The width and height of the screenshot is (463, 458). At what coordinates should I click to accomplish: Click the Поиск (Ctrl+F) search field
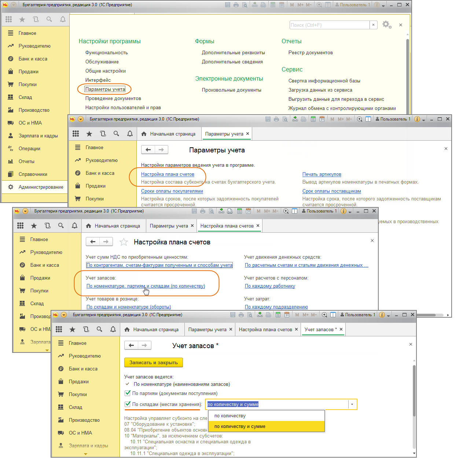coord(329,25)
